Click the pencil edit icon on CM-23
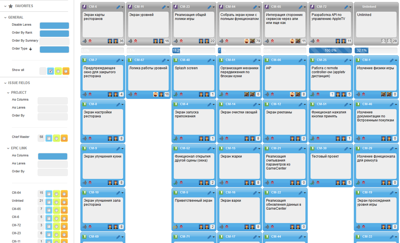 coord(210,7)
